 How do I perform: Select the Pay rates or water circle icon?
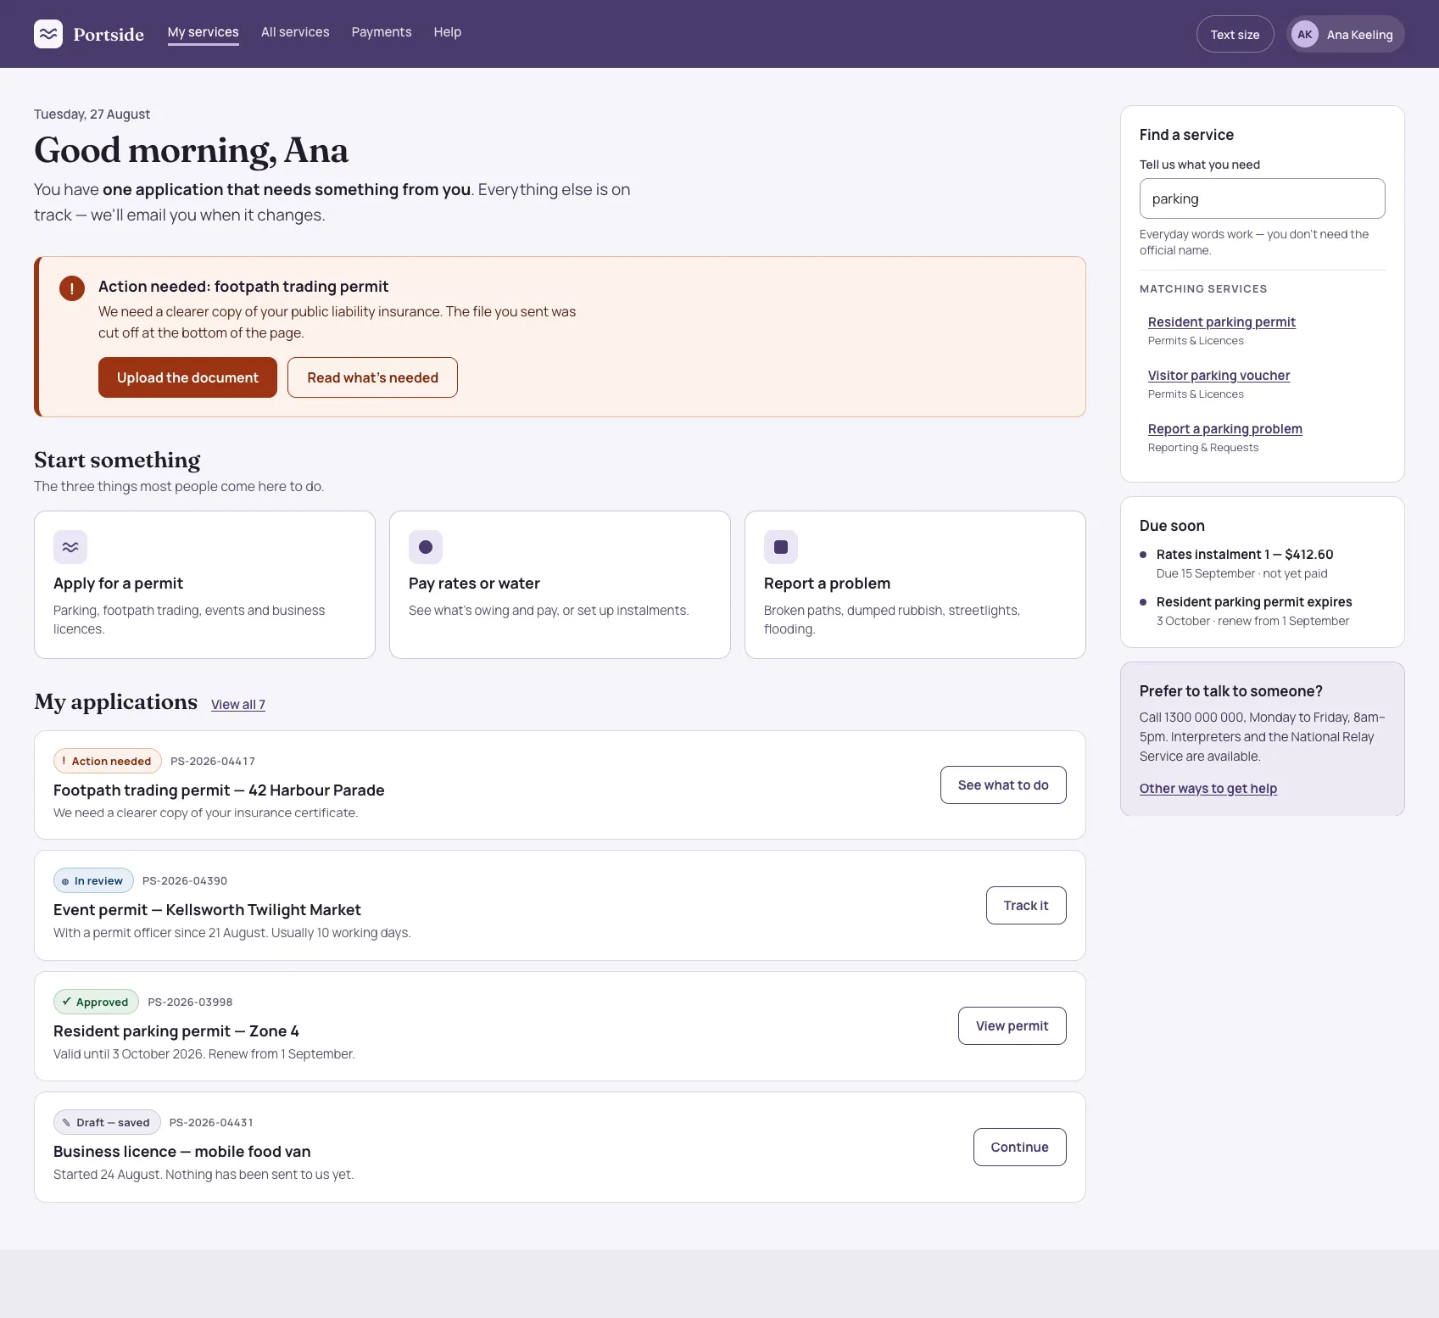click(x=426, y=547)
